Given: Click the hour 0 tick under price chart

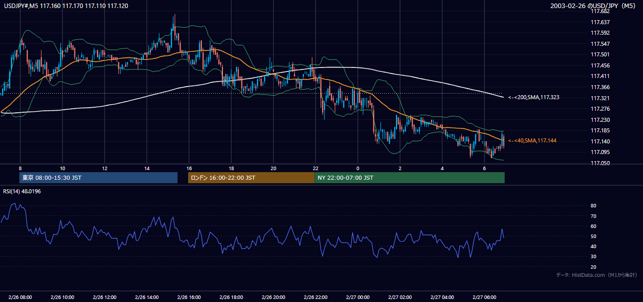Looking at the screenshot, I should tap(358, 168).
